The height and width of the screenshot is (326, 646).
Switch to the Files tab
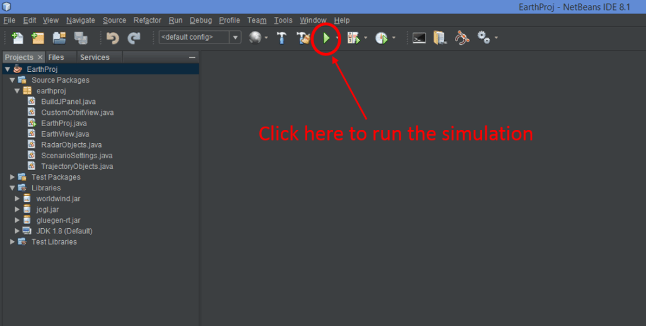56,57
